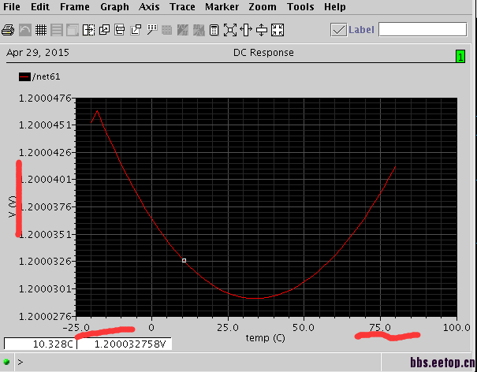Open the Axis menu
Screen dimensions: 477x372
149,6
